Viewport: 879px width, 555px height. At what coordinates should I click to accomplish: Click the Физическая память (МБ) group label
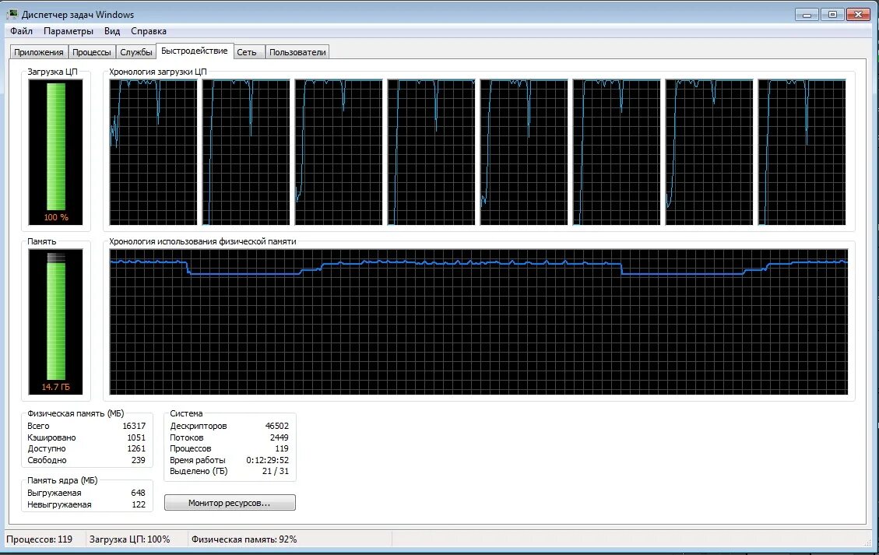pos(76,414)
